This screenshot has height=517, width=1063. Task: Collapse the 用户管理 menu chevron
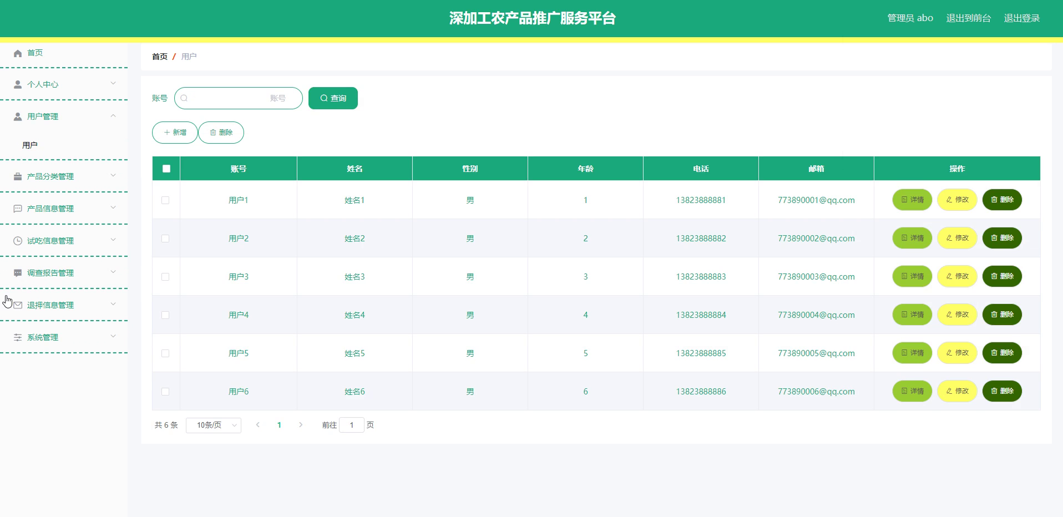113,116
